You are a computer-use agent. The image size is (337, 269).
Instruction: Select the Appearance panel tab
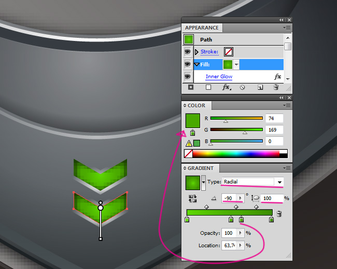click(x=201, y=27)
